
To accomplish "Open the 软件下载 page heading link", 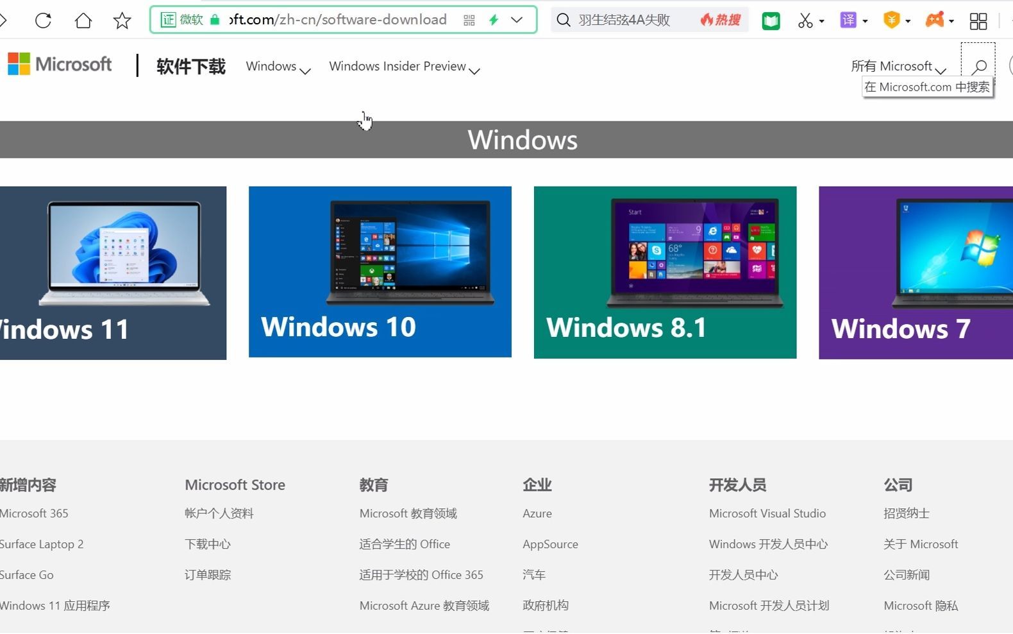I will (191, 66).
